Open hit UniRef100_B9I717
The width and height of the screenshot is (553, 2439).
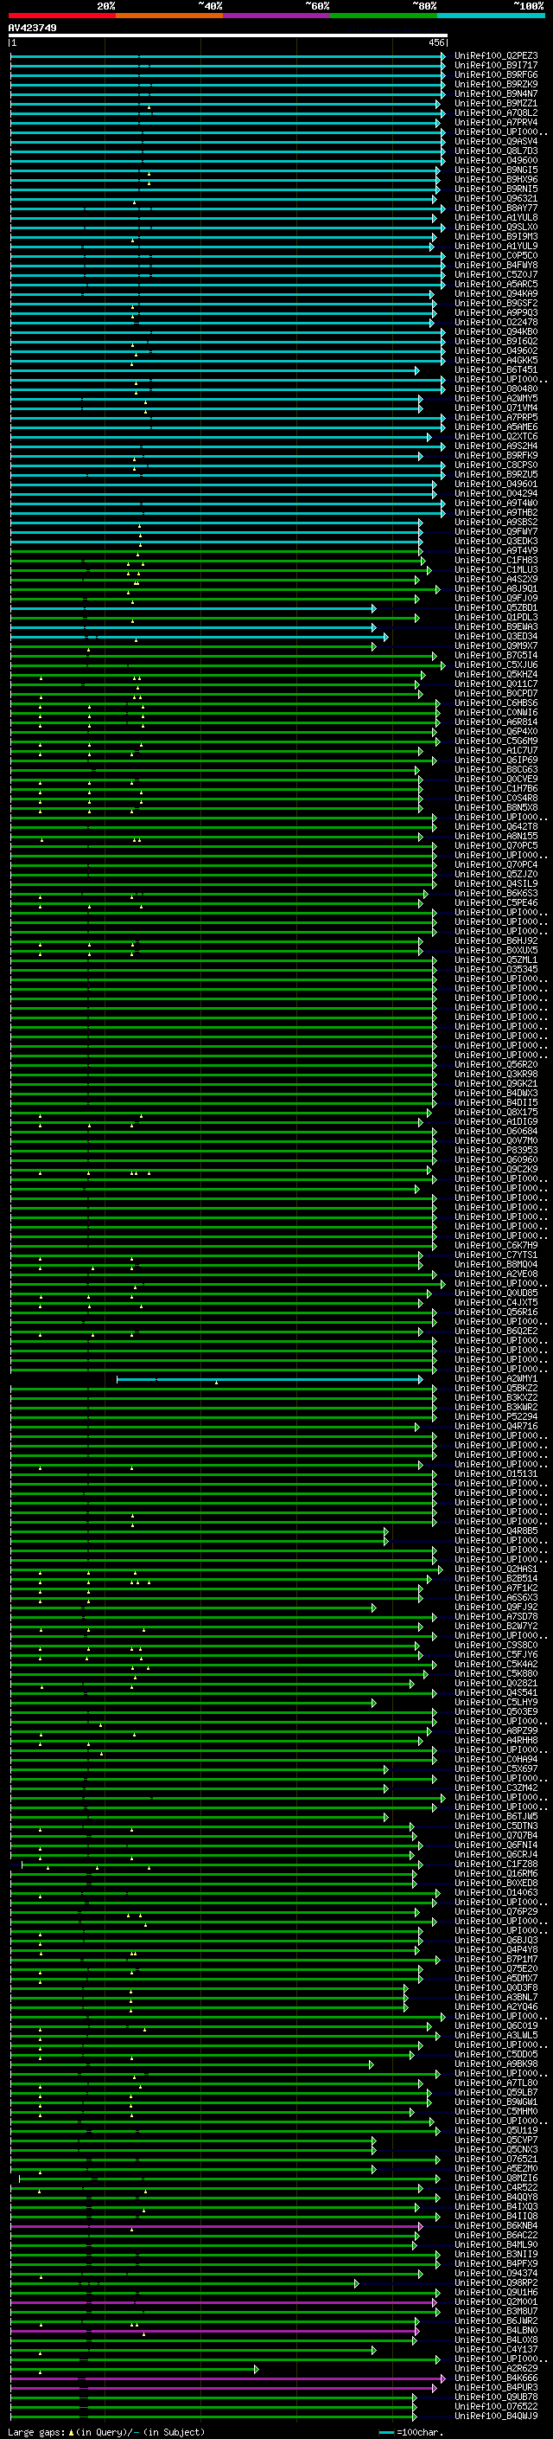tap(495, 66)
